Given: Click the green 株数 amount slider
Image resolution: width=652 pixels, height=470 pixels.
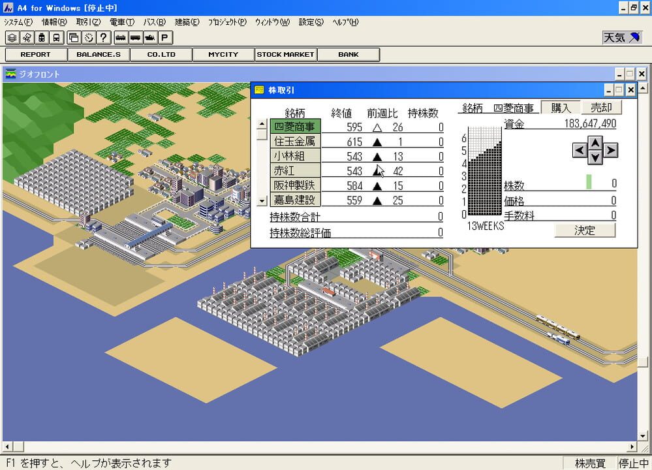Looking at the screenshot, I should click(x=589, y=181).
